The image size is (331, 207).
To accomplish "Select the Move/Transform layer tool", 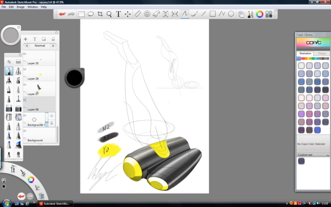I will click(128, 14).
